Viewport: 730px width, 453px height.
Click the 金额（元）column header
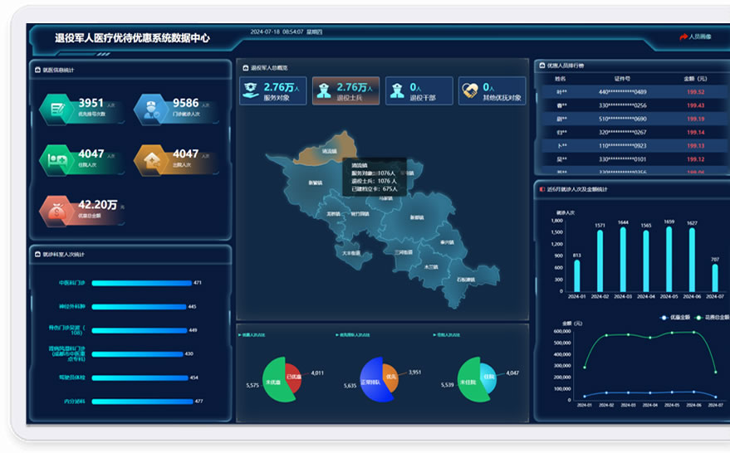pos(694,78)
